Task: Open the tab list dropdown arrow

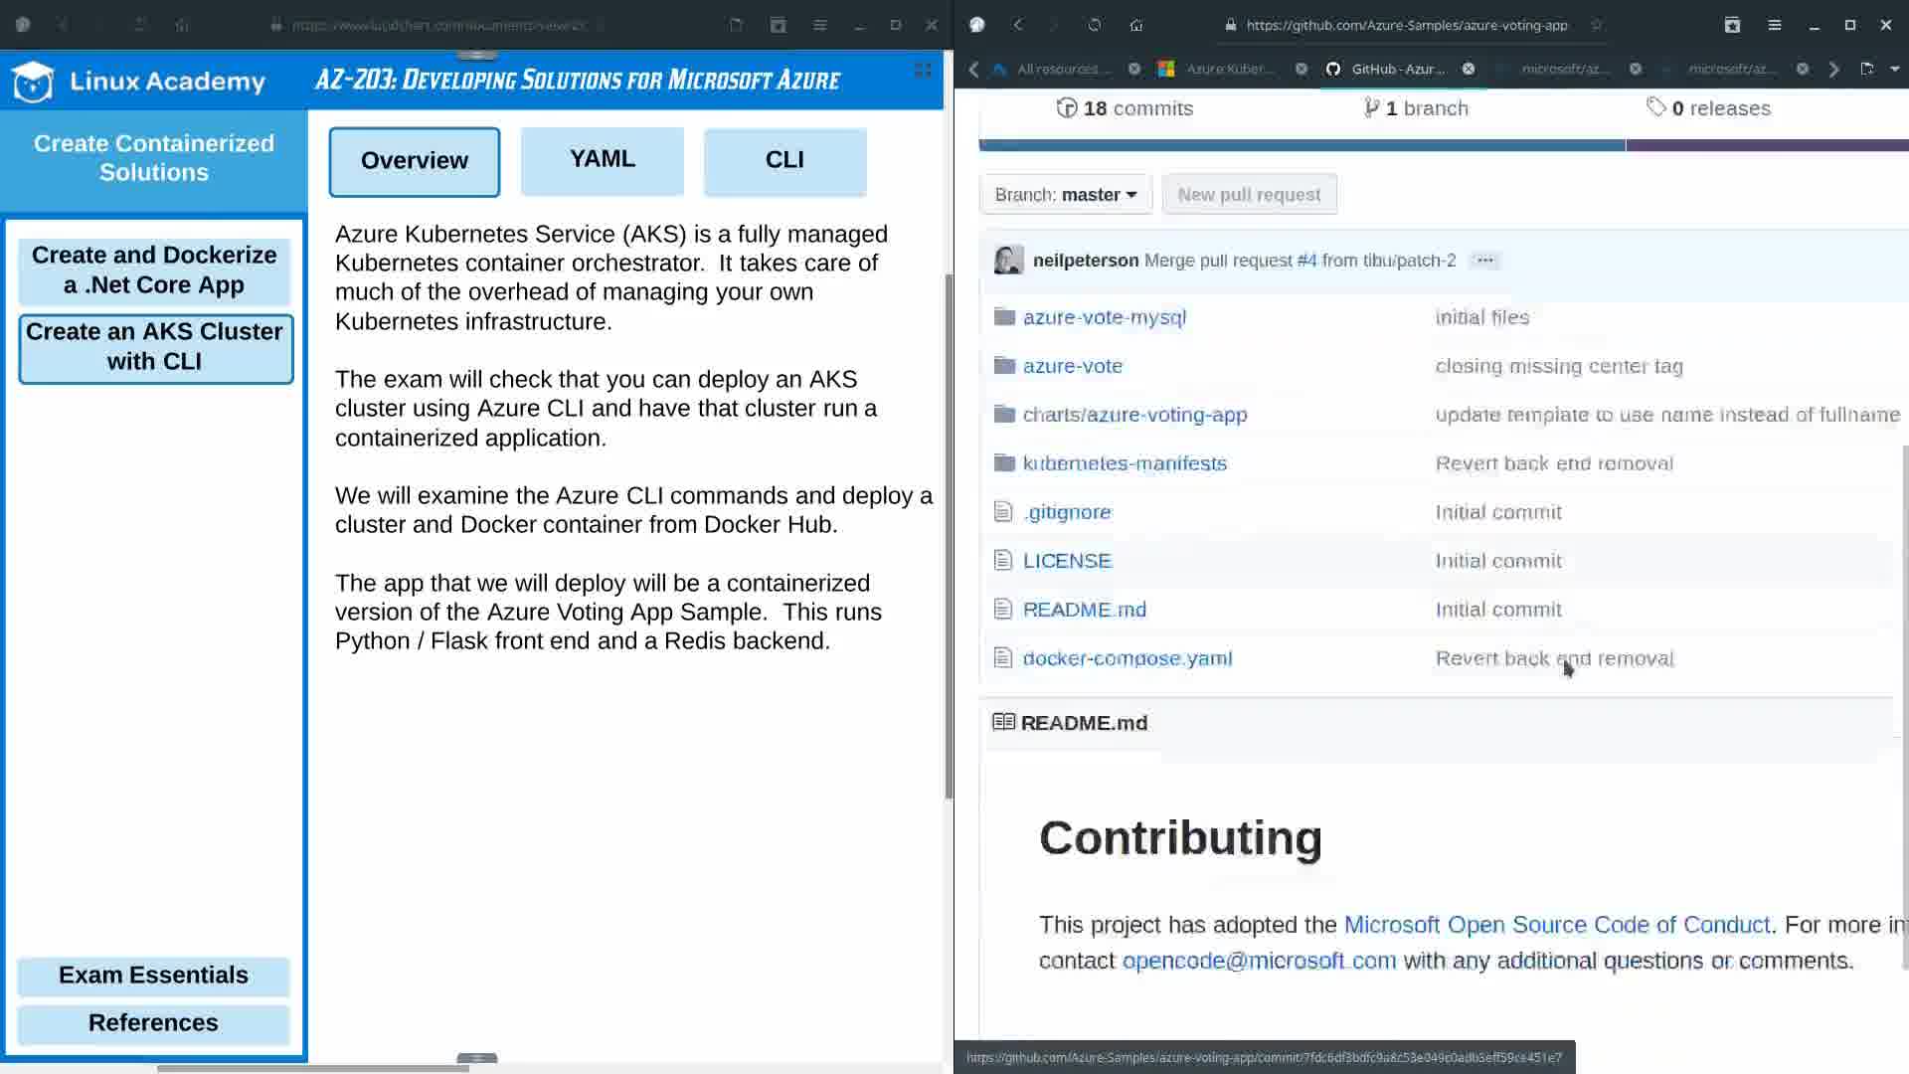Action: pos(1895,69)
